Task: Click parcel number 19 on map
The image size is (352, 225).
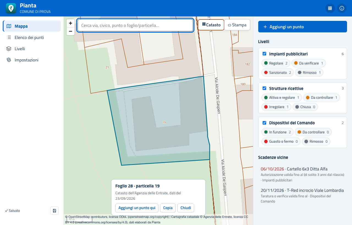Action: pyautogui.click(x=164, y=122)
